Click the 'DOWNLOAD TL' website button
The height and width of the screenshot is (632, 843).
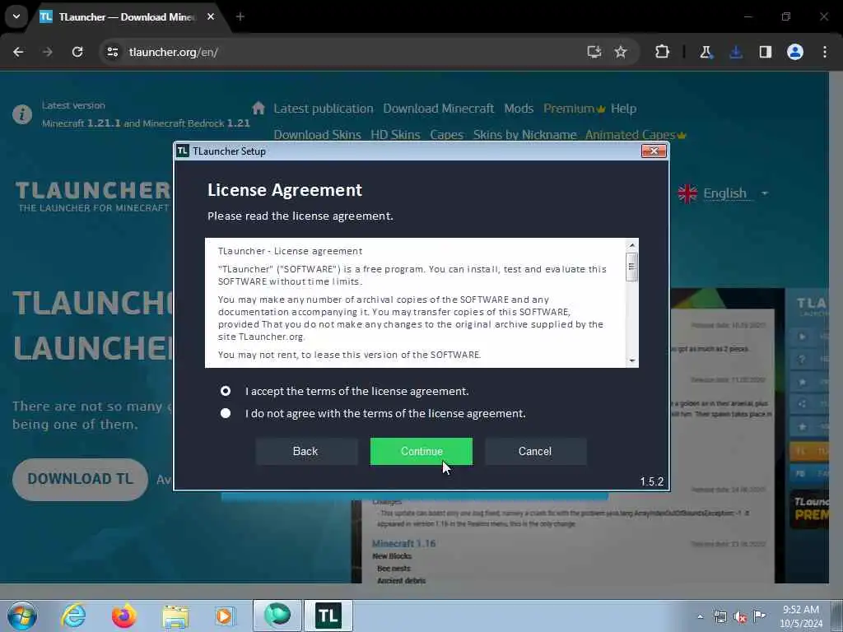tap(80, 479)
